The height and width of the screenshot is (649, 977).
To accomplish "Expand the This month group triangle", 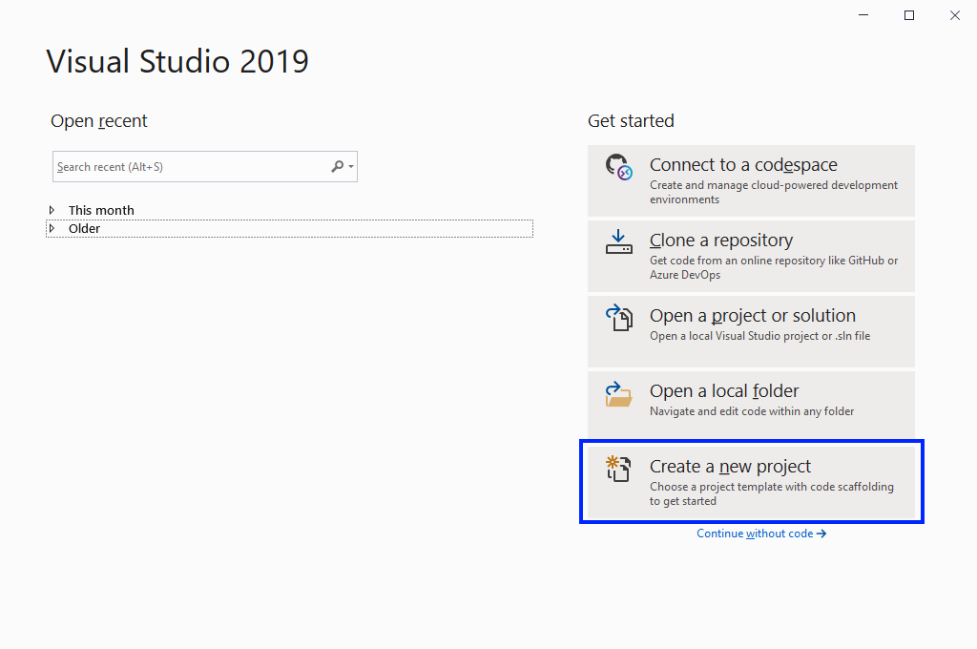I will (52, 210).
